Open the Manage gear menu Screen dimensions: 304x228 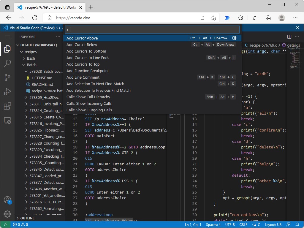7,214
